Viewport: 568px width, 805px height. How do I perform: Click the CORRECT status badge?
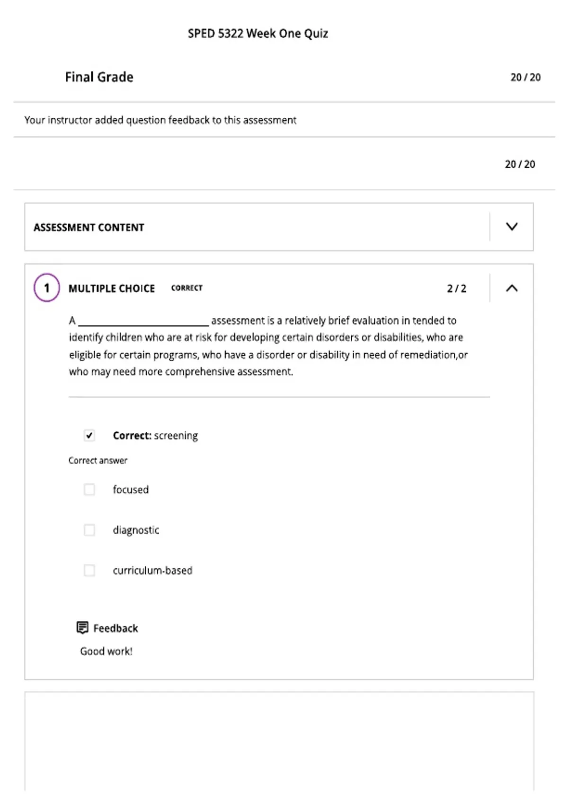(x=186, y=288)
